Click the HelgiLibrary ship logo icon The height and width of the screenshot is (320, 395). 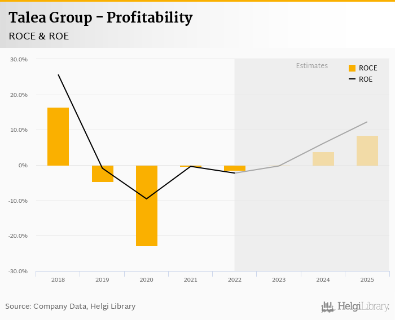pyautogui.click(x=327, y=307)
